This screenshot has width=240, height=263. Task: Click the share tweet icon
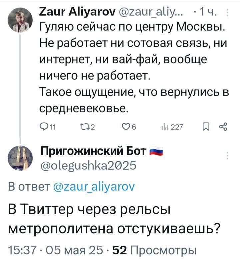coord(223,126)
